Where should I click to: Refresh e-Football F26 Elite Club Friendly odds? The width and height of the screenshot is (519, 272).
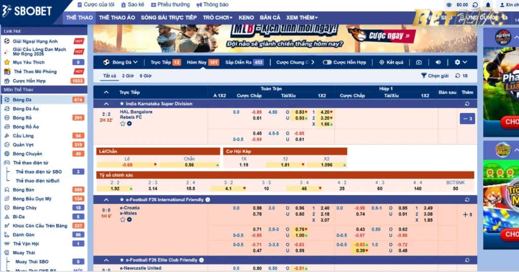[x=467, y=260]
